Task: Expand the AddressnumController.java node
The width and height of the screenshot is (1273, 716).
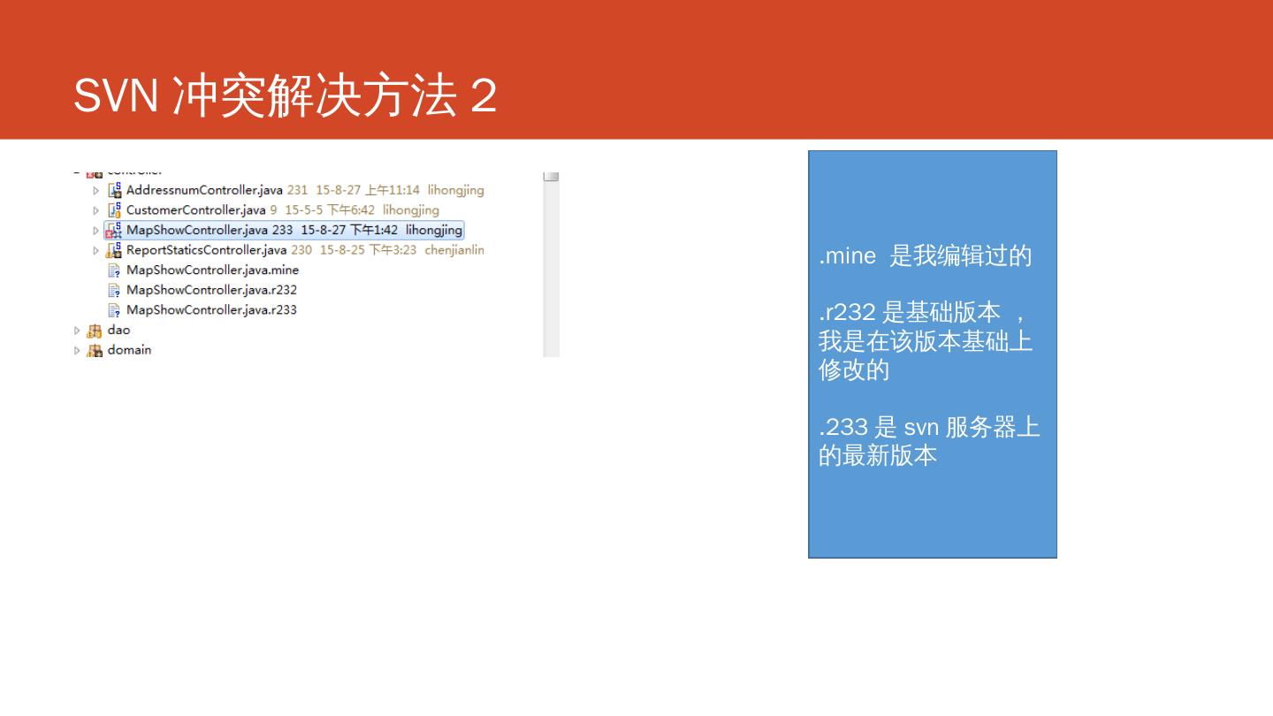Action: 96,190
